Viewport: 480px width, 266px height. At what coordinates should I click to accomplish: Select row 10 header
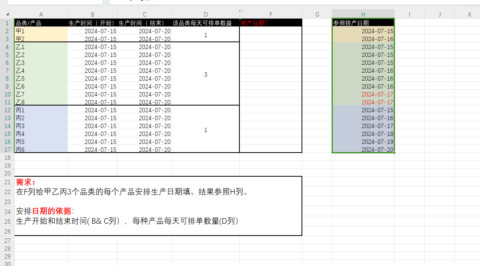7,94
